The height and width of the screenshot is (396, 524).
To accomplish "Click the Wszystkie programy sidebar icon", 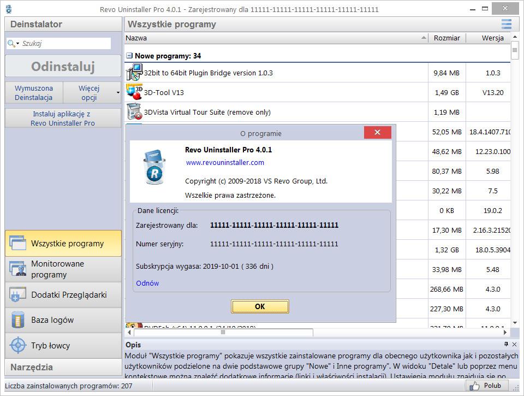I will 17,243.
